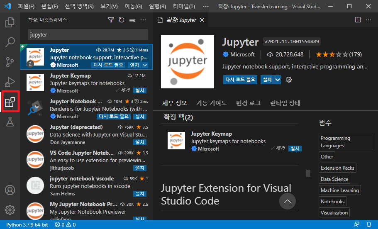
Task: Open editor more actions ellipsis
Action: 368,20
